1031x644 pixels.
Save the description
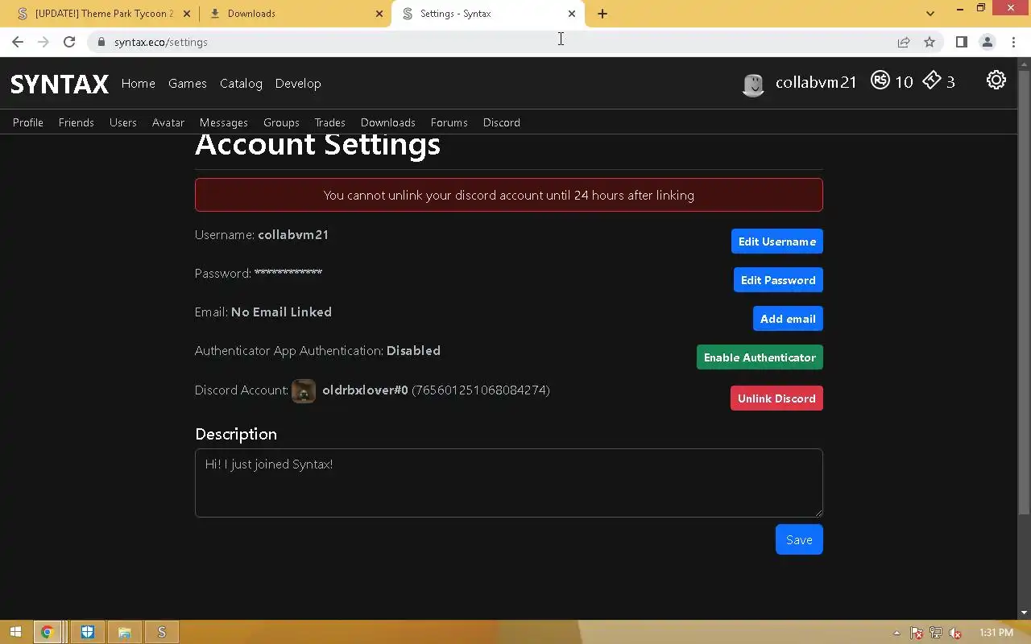pos(799,539)
